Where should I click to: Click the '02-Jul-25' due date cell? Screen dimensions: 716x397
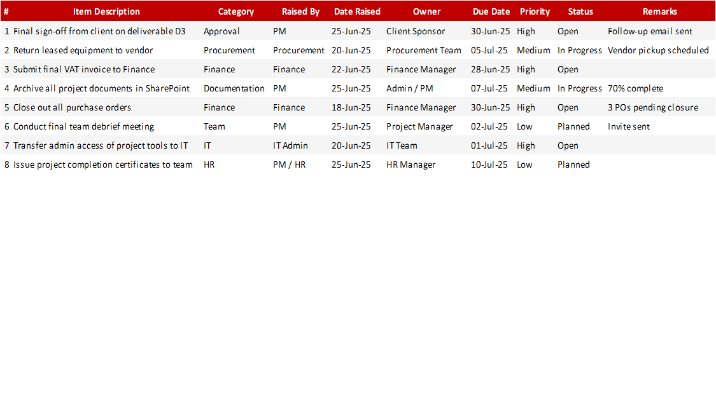pyautogui.click(x=489, y=126)
